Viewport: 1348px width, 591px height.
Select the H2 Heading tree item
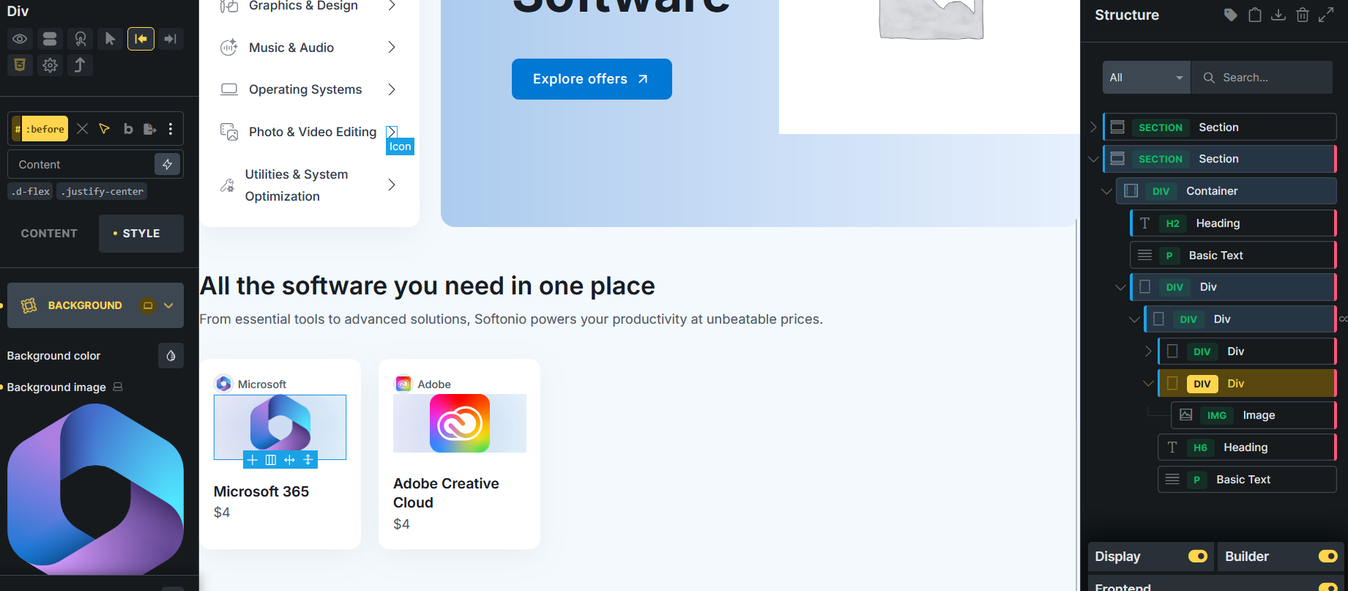click(x=1234, y=223)
